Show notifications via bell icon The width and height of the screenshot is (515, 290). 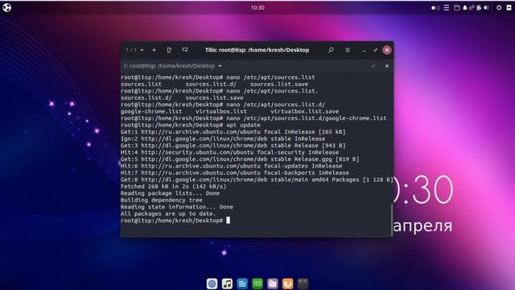pos(465,7)
